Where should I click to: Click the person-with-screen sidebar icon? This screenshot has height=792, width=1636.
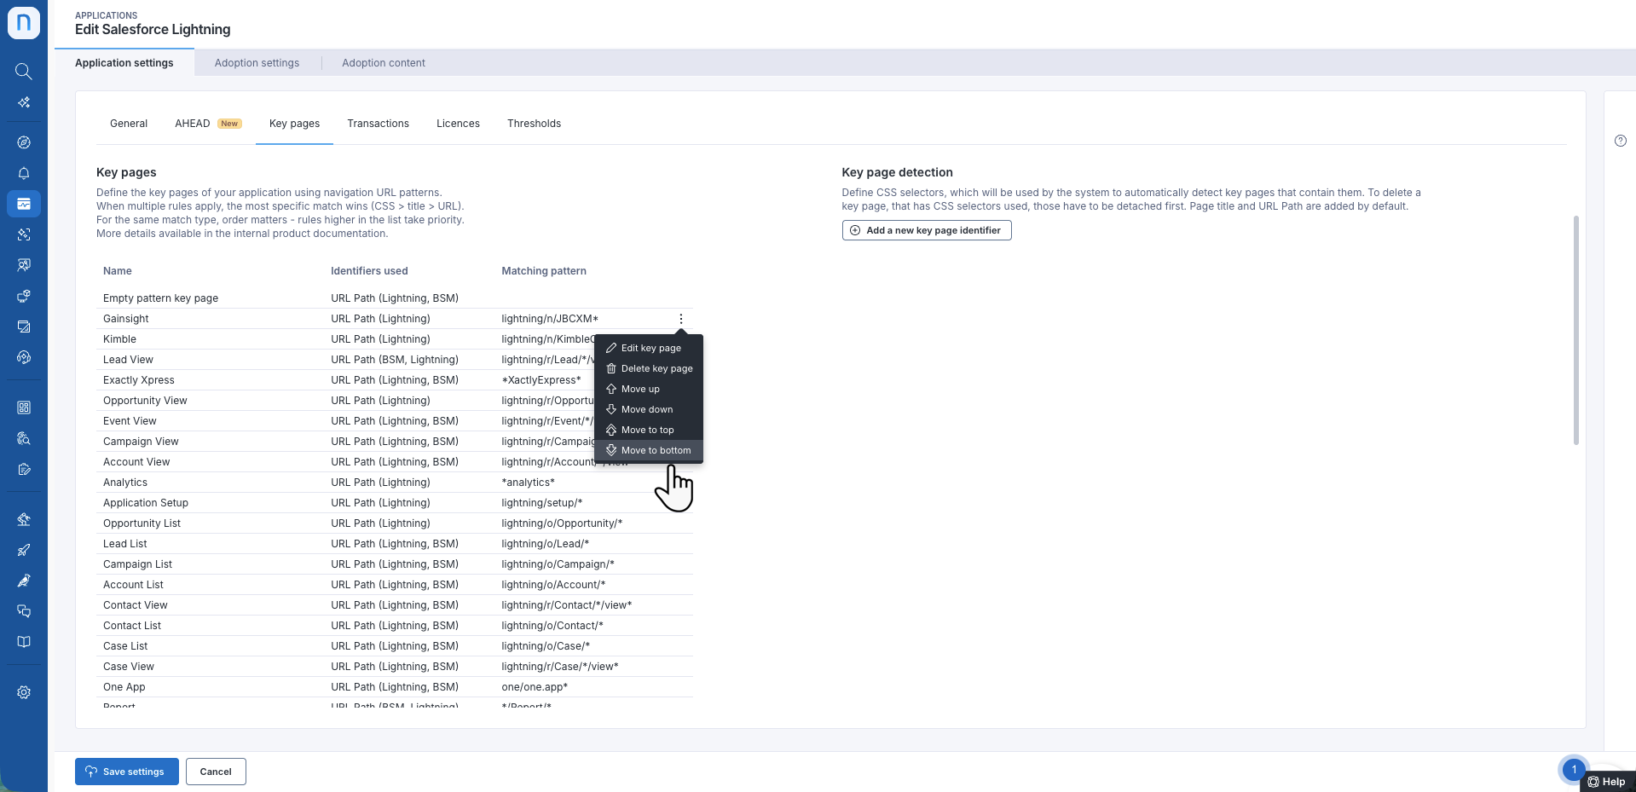pyautogui.click(x=24, y=265)
